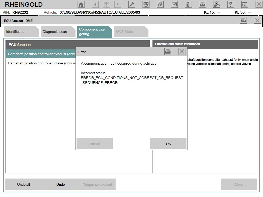Go to the Home screen icon
This screenshot has width=263, height=197.
click(x=81, y=4)
